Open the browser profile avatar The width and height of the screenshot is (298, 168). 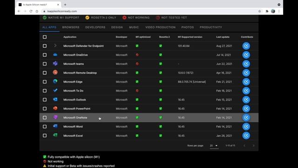[273, 11]
